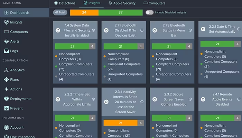Switch to the Insights top tab

click(92, 3)
